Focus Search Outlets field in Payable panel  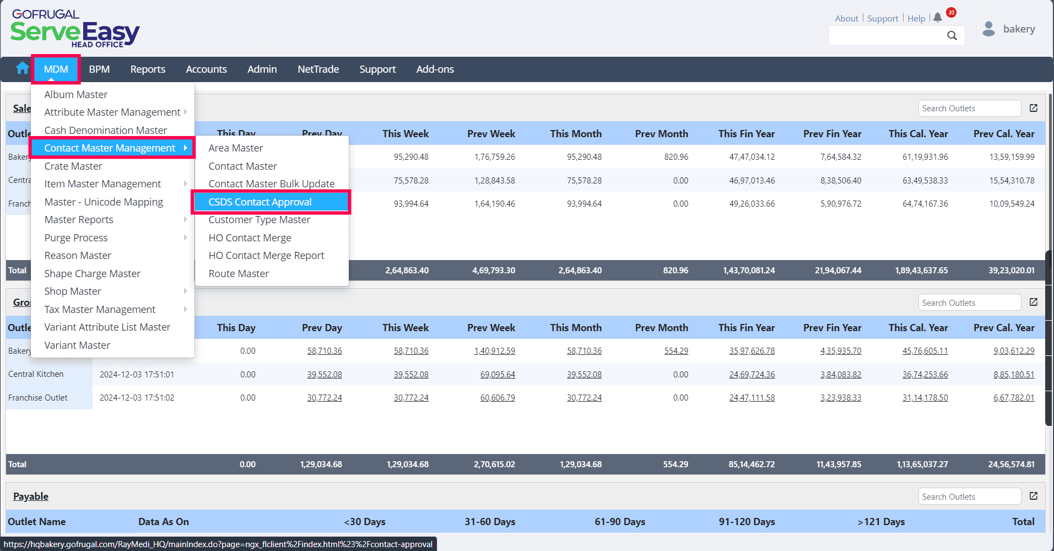[970, 496]
